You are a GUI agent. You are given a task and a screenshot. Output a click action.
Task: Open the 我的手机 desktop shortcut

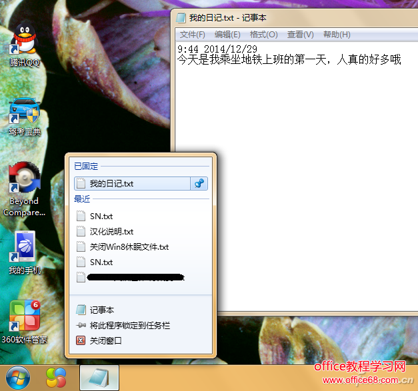click(24, 252)
